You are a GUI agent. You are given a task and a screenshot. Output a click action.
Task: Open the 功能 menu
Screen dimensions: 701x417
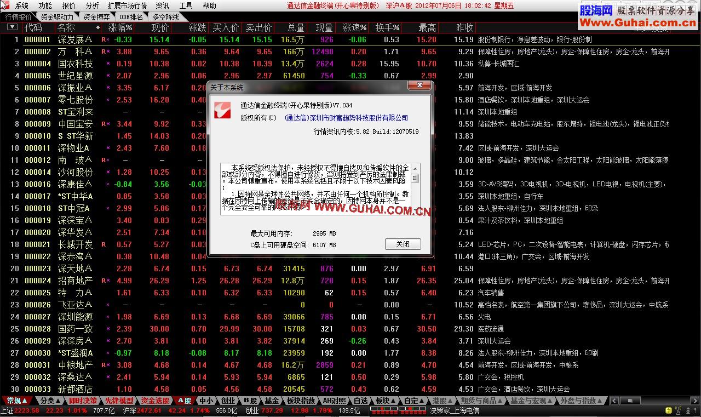pos(45,5)
